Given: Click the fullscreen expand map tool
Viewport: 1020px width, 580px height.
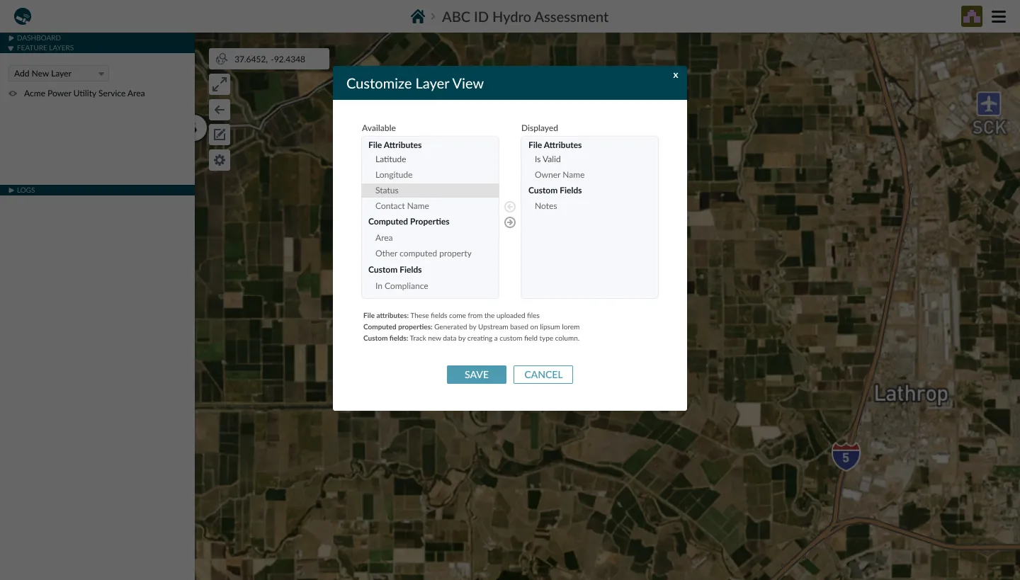Looking at the screenshot, I should pyautogui.click(x=220, y=84).
